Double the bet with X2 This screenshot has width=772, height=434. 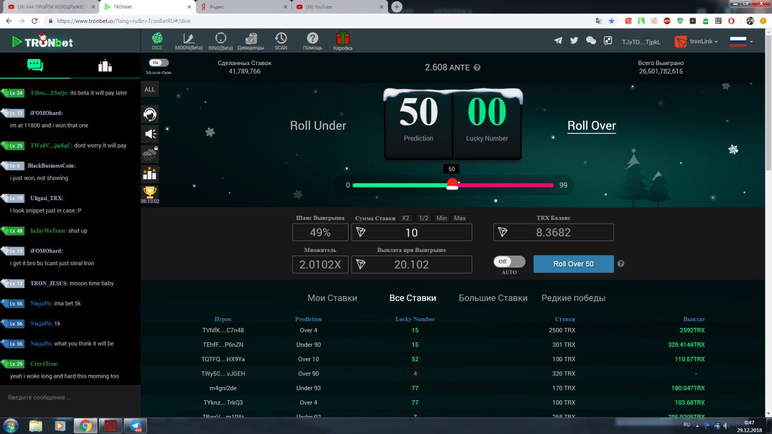406,218
